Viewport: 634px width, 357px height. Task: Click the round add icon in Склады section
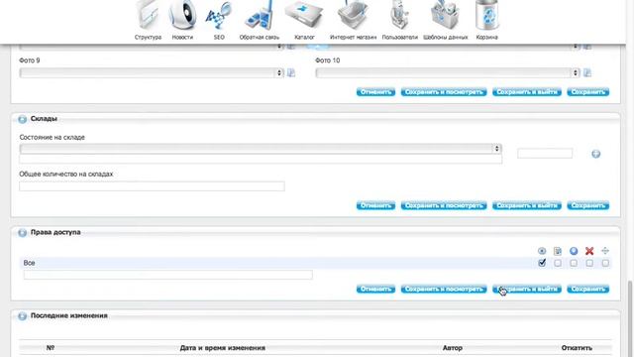click(595, 154)
